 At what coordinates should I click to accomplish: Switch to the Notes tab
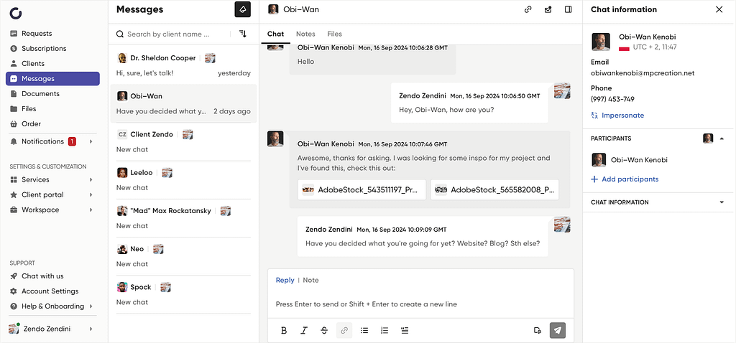(305, 34)
